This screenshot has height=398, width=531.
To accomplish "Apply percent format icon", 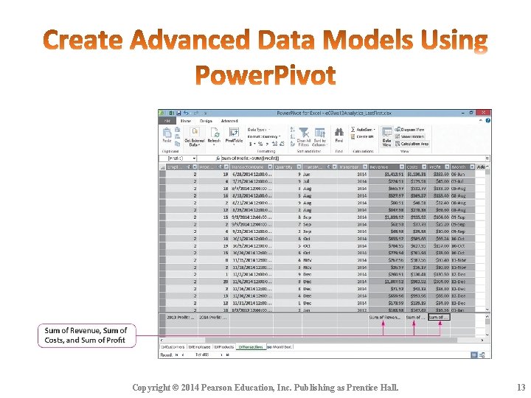I will pos(260,144).
